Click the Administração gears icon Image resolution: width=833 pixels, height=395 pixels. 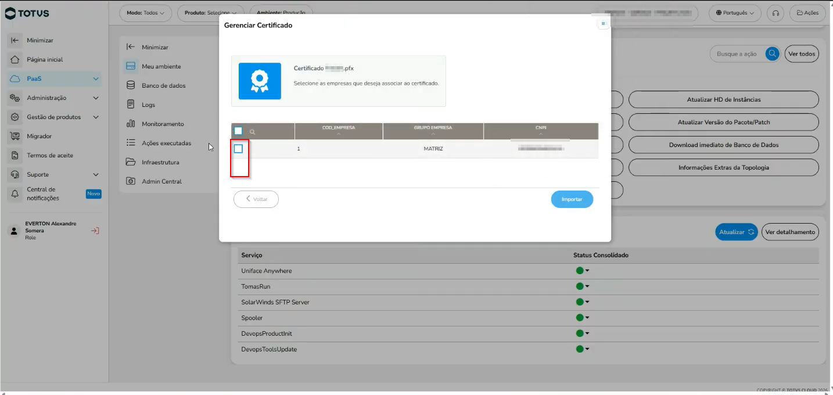pos(15,98)
